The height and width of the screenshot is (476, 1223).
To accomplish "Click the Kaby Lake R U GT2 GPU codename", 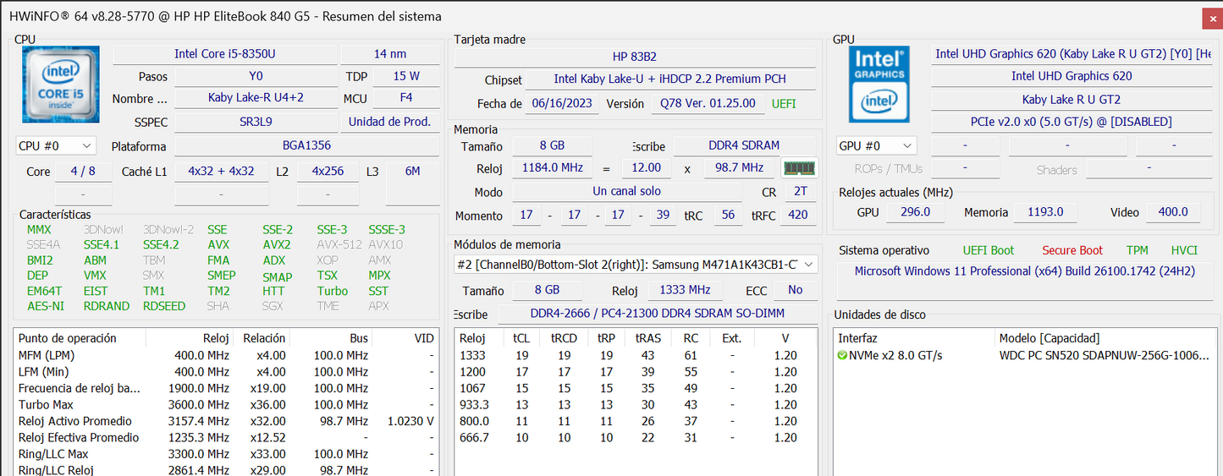I will pos(1071,99).
